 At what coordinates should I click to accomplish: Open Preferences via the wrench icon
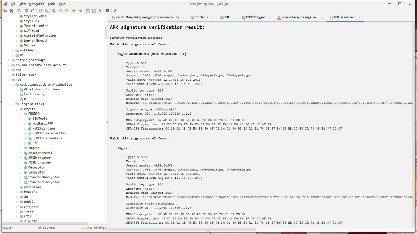click(115, 11)
